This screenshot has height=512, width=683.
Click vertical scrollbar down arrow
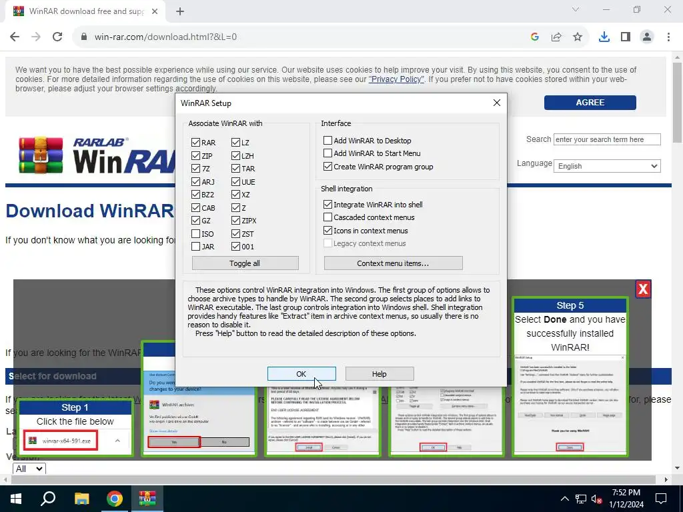coord(677,468)
